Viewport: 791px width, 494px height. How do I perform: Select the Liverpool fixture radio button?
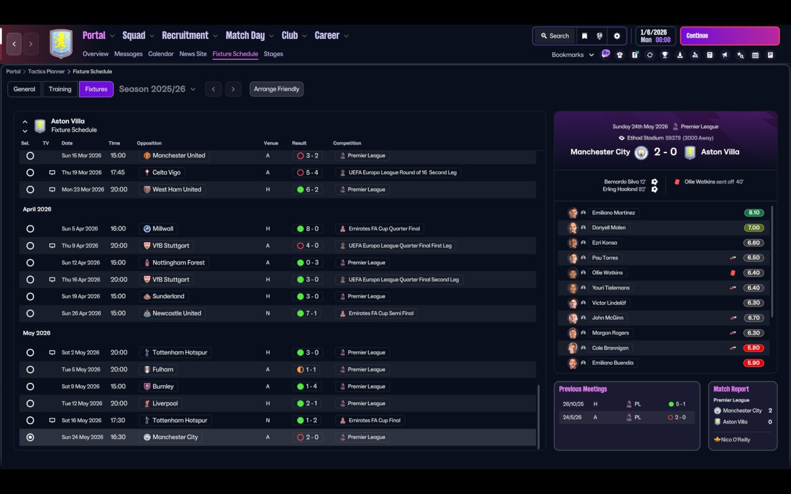pyautogui.click(x=30, y=403)
